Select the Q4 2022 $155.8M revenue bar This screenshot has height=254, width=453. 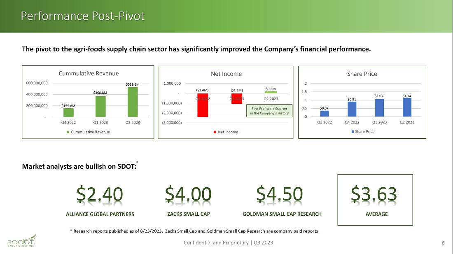(68, 112)
